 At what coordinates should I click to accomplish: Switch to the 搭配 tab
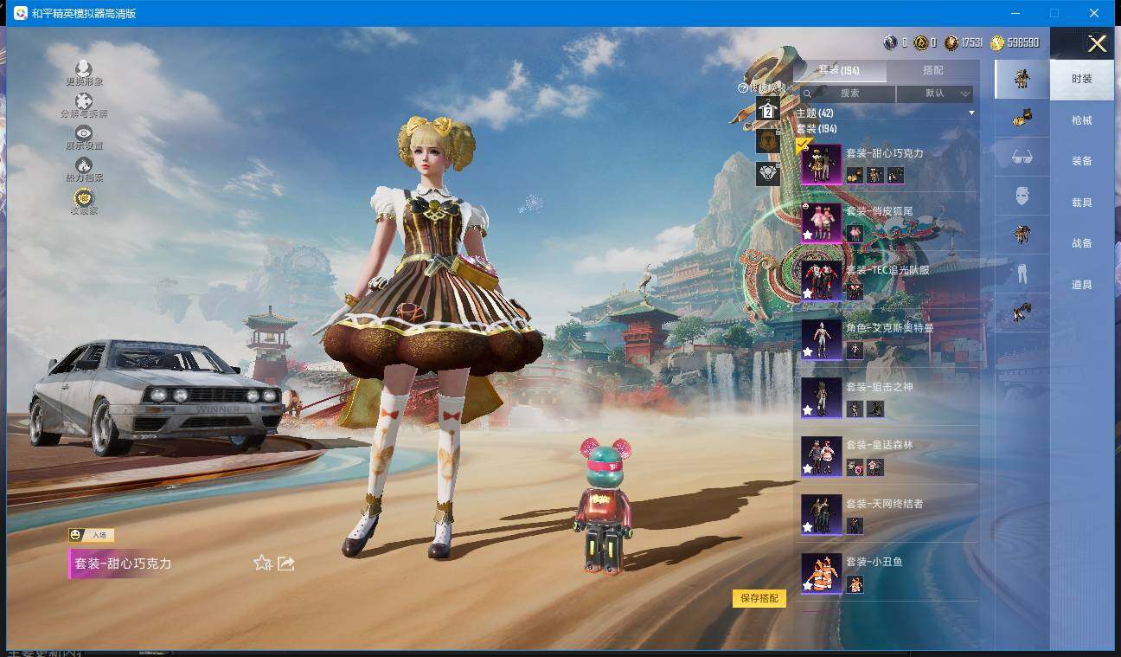tap(933, 70)
